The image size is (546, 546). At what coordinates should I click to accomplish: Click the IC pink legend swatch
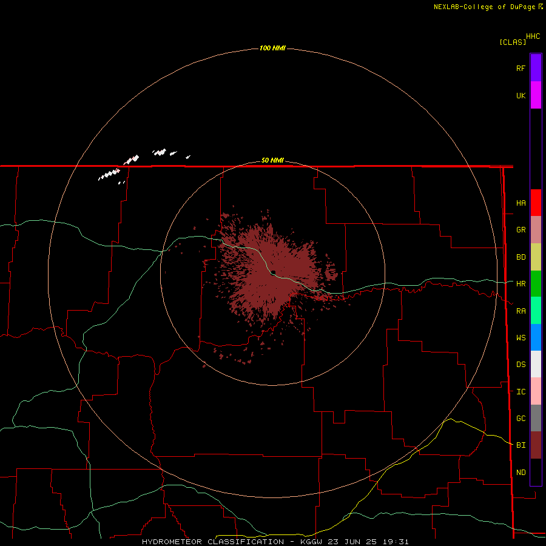tap(536, 391)
